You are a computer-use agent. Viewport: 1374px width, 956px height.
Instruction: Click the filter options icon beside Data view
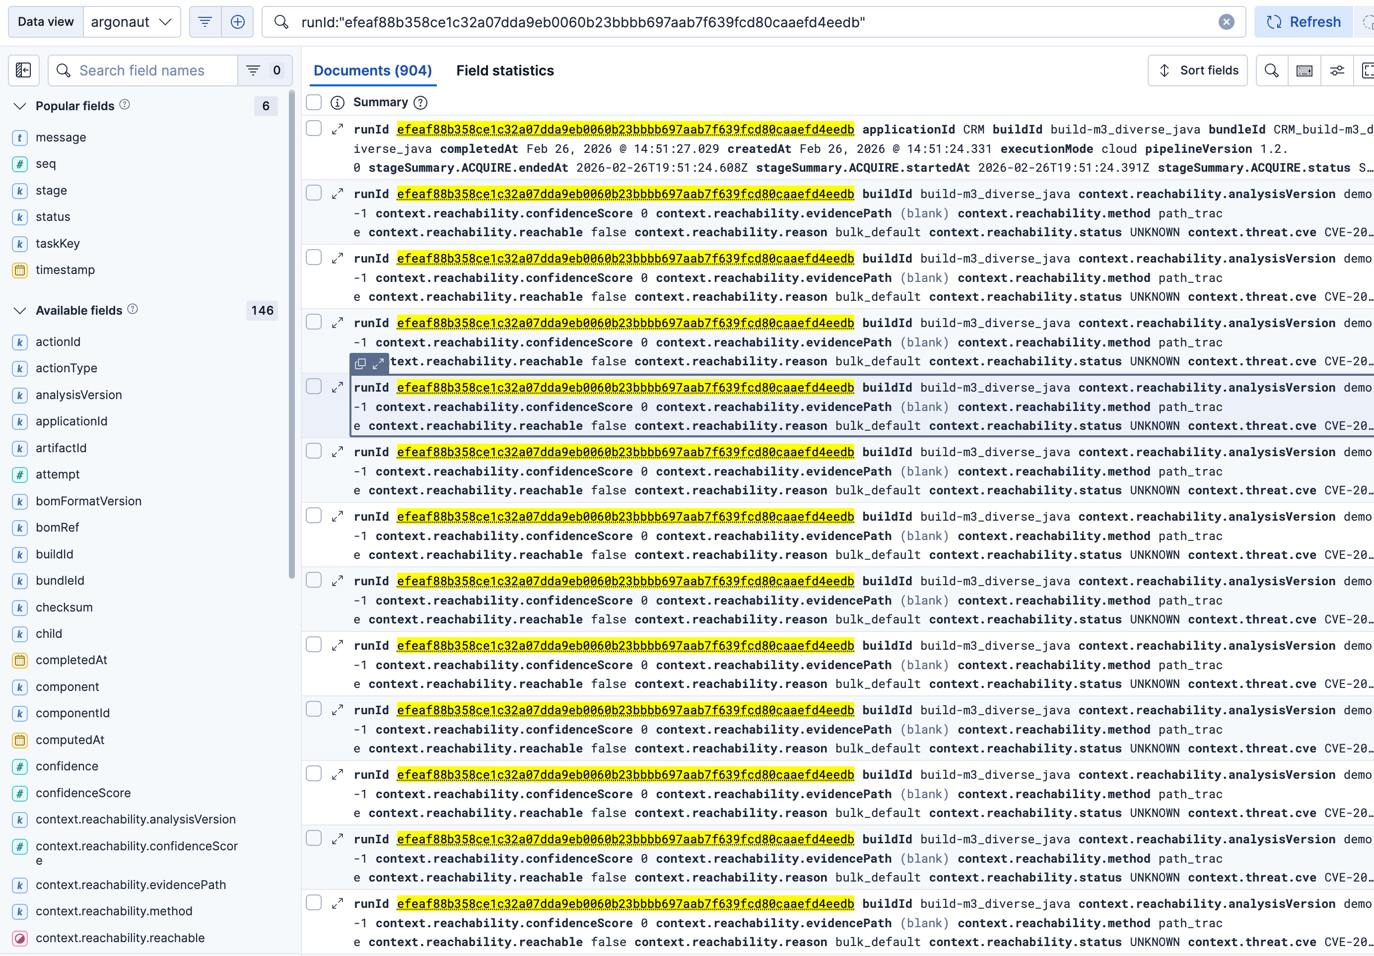pos(205,22)
